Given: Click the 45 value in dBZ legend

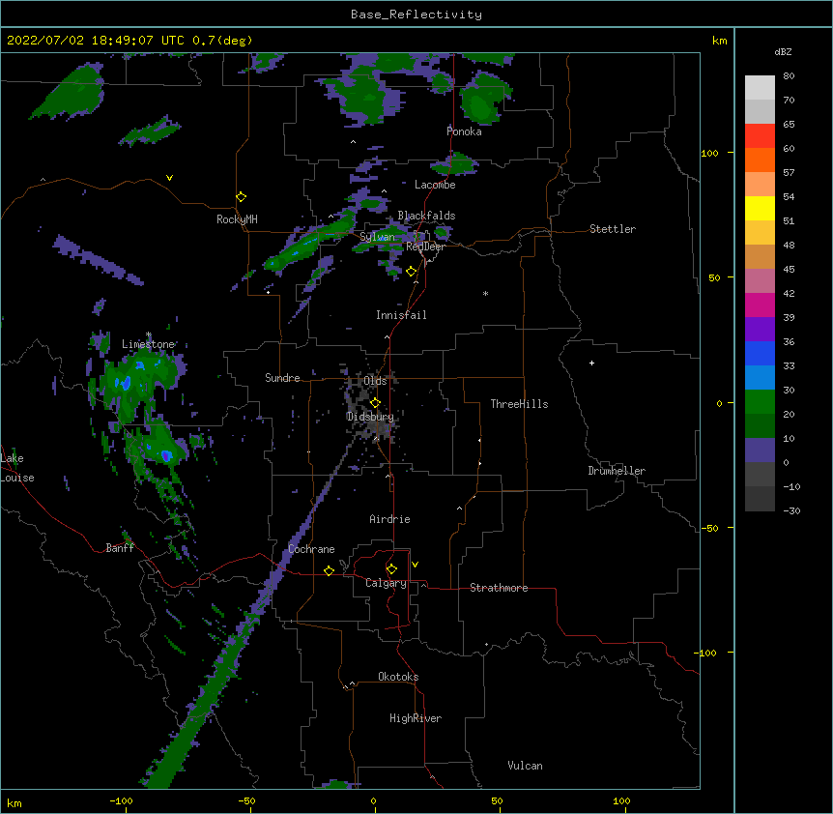Looking at the screenshot, I should point(789,270).
